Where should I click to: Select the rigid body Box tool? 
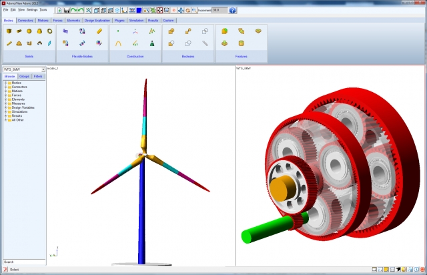[x=9, y=31]
